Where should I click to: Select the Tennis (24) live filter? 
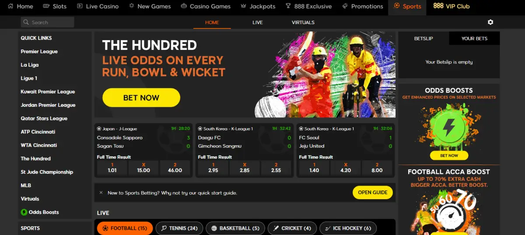point(179,228)
